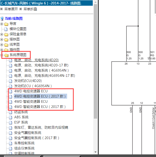Click page icon beside ABS 系统
156x157 pixels.
point(11,117)
